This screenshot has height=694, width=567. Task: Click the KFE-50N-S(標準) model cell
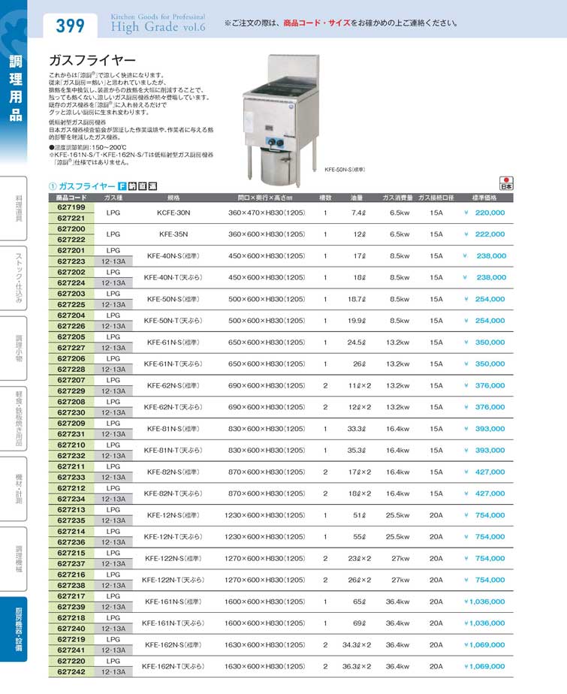click(x=173, y=299)
